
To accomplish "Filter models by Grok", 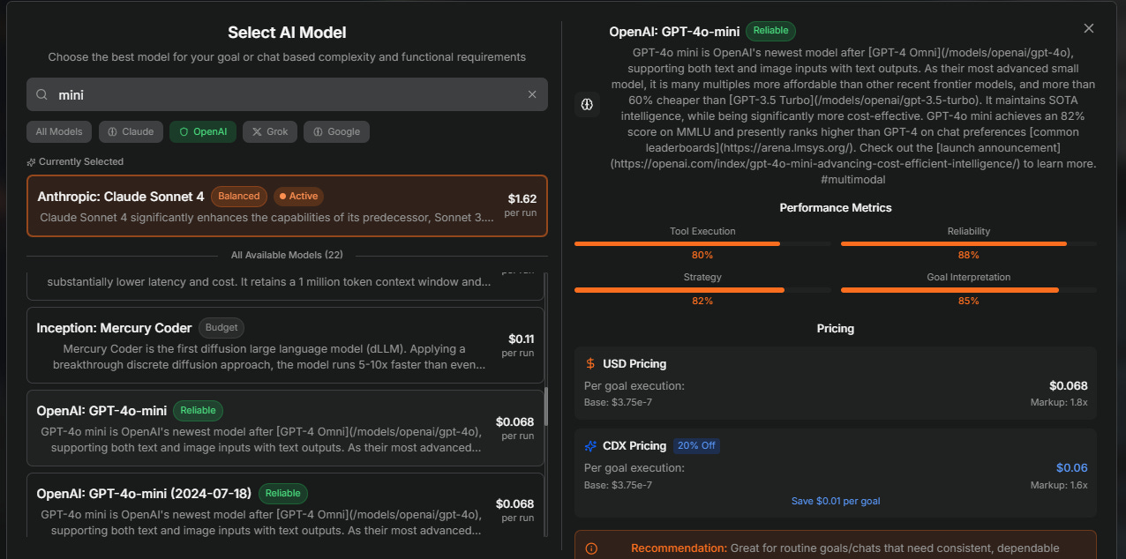I will pyautogui.click(x=270, y=131).
